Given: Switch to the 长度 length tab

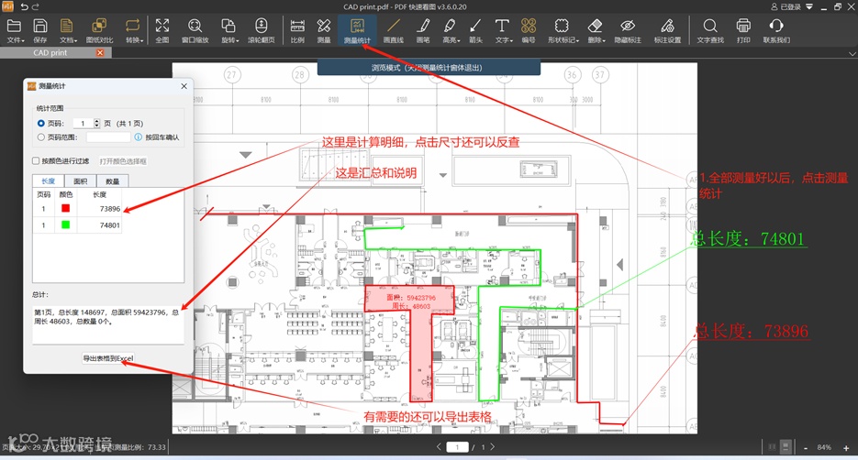Looking at the screenshot, I should [x=48, y=181].
